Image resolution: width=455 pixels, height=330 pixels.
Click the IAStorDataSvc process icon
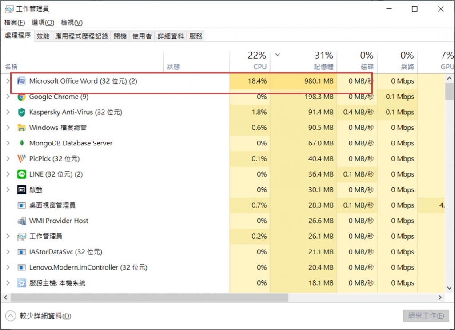click(x=21, y=252)
